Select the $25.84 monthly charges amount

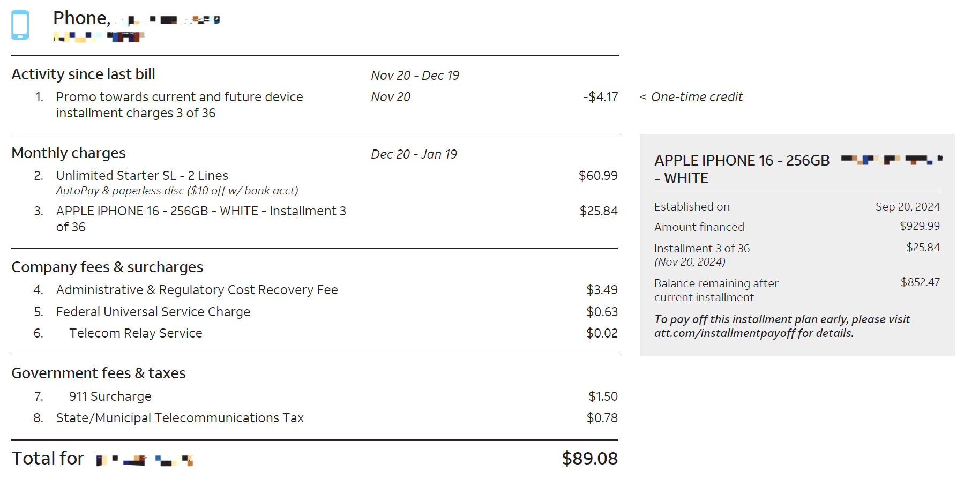(599, 211)
